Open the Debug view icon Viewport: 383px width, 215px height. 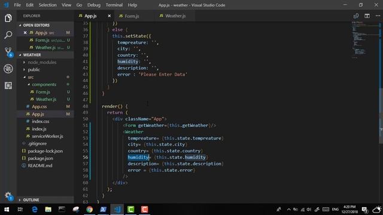click(x=8, y=69)
